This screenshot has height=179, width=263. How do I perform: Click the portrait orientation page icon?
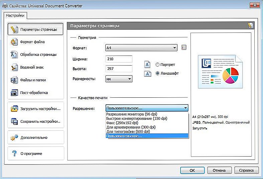(x=147, y=64)
